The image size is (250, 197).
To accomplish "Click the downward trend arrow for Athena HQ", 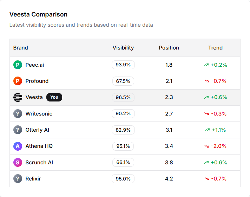I will pyautogui.click(x=206, y=146).
